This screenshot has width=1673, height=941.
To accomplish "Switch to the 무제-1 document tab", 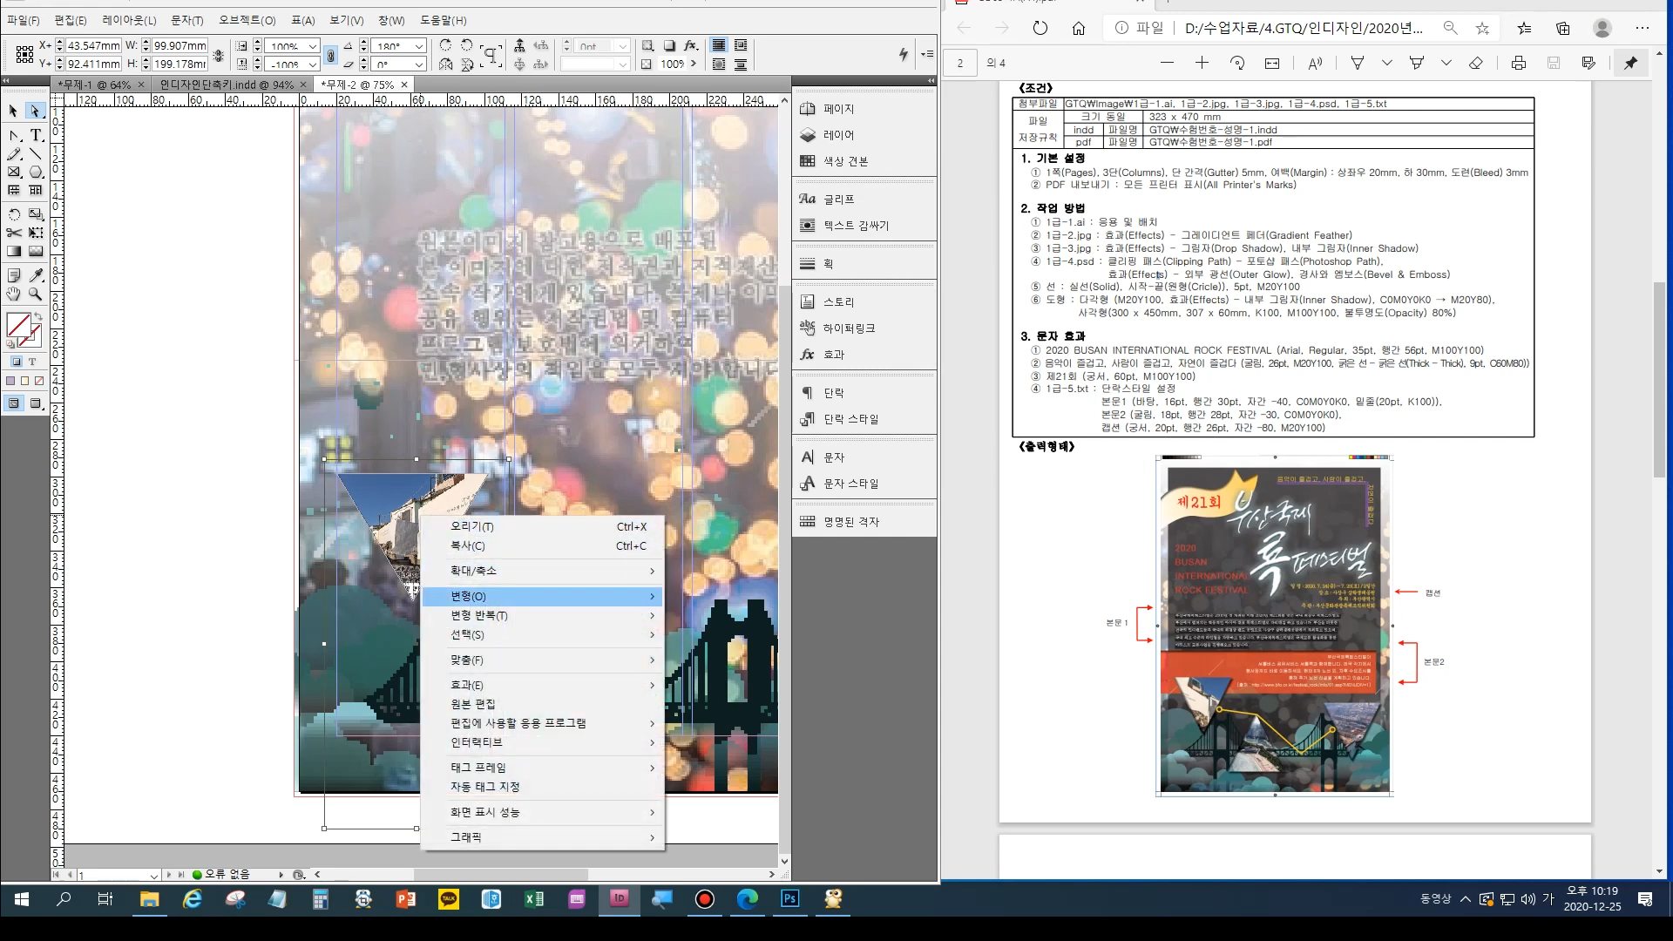I will tap(94, 85).
